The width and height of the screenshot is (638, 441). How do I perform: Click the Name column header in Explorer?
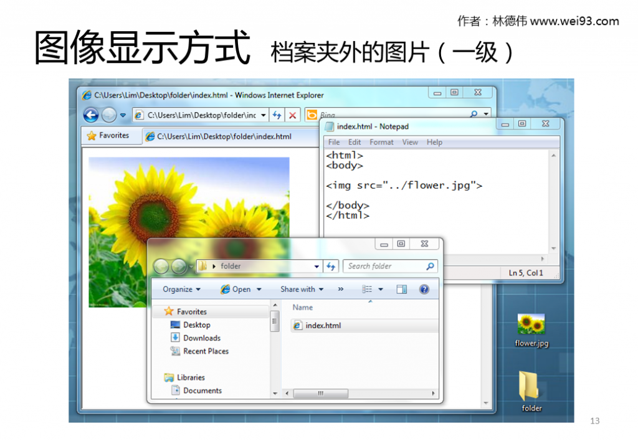tap(302, 308)
